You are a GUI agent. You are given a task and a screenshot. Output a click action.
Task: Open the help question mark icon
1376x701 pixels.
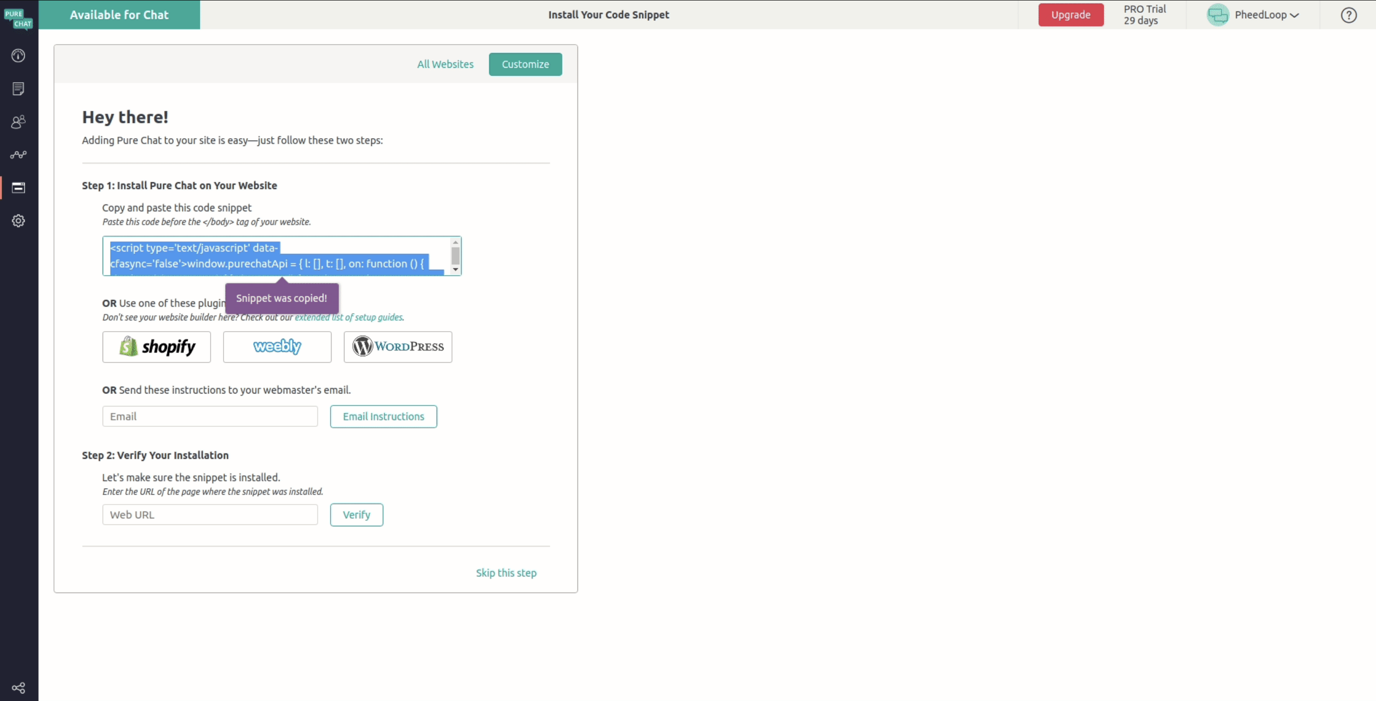pyautogui.click(x=1348, y=15)
